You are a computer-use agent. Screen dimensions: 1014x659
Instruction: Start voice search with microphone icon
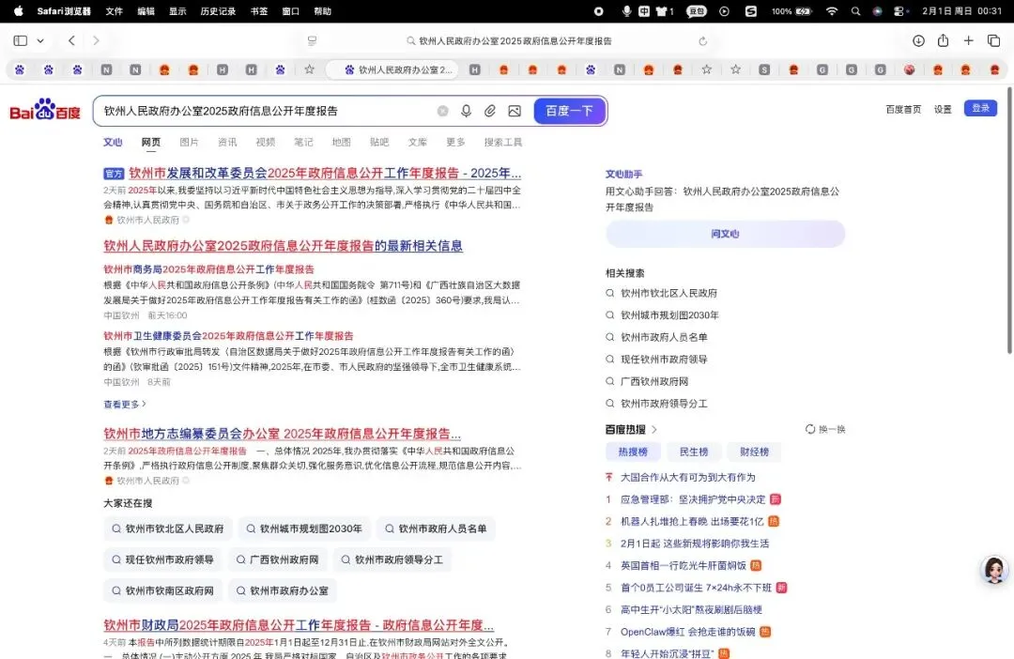tap(467, 111)
